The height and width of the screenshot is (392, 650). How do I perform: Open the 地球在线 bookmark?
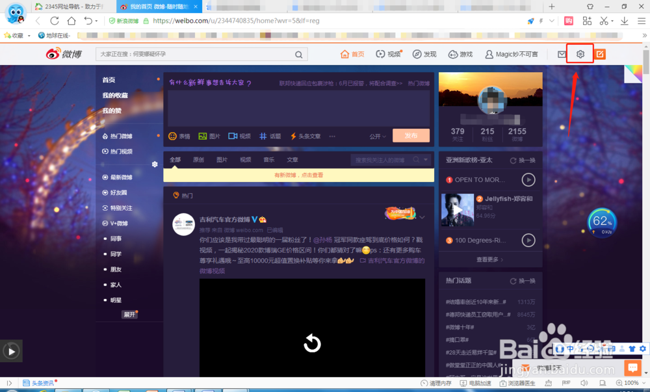point(55,35)
